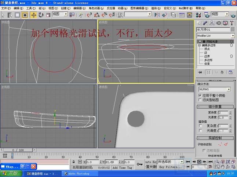
Task: Open the 编辑 menu
Action: (x=17, y=8)
